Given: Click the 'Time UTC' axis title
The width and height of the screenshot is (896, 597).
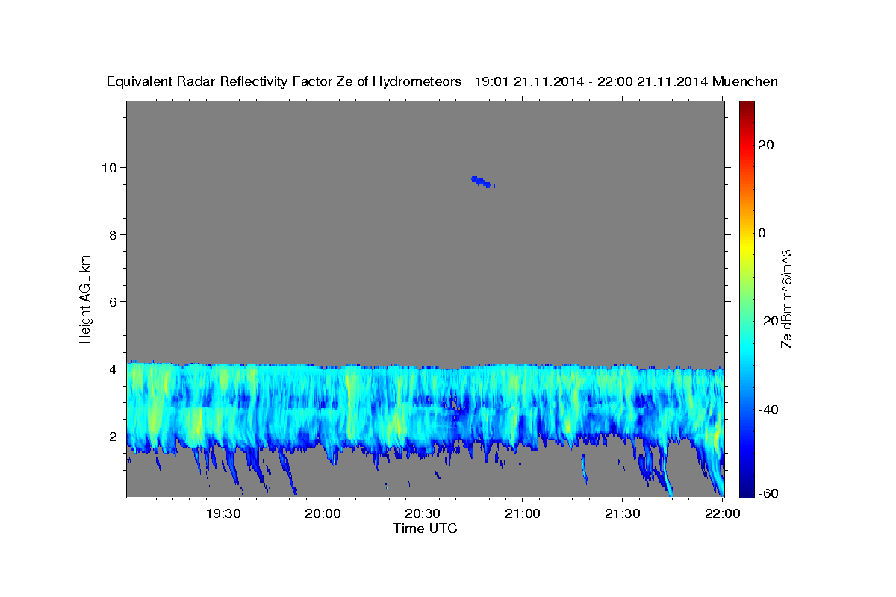Looking at the screenshot, I should click(x=425, y=528).
